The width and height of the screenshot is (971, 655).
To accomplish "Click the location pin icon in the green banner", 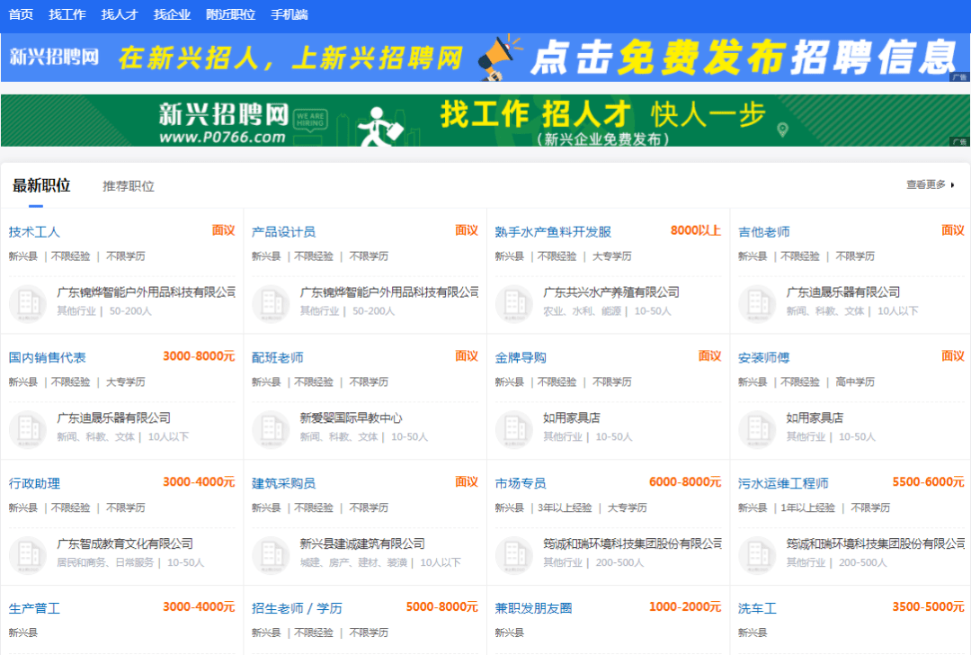I will pyautogui.click(x=780, y=129).
